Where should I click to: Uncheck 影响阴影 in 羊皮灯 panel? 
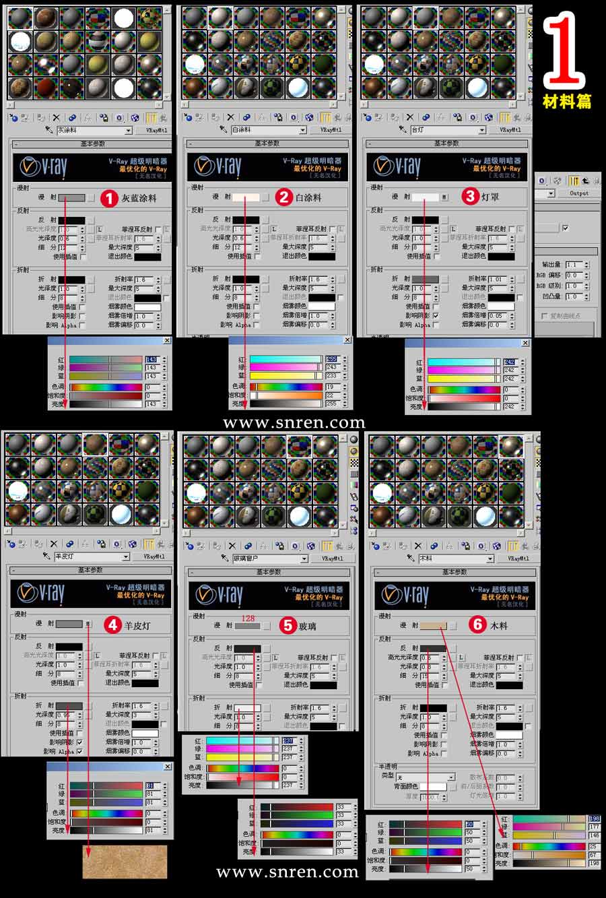click(x=80, y=742)
